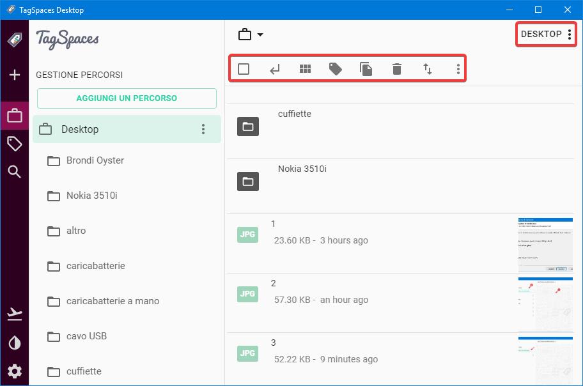Open the location switcher briefcase dropdown
This screenshot has width=583, height=386.
click(x=250, y=35)
